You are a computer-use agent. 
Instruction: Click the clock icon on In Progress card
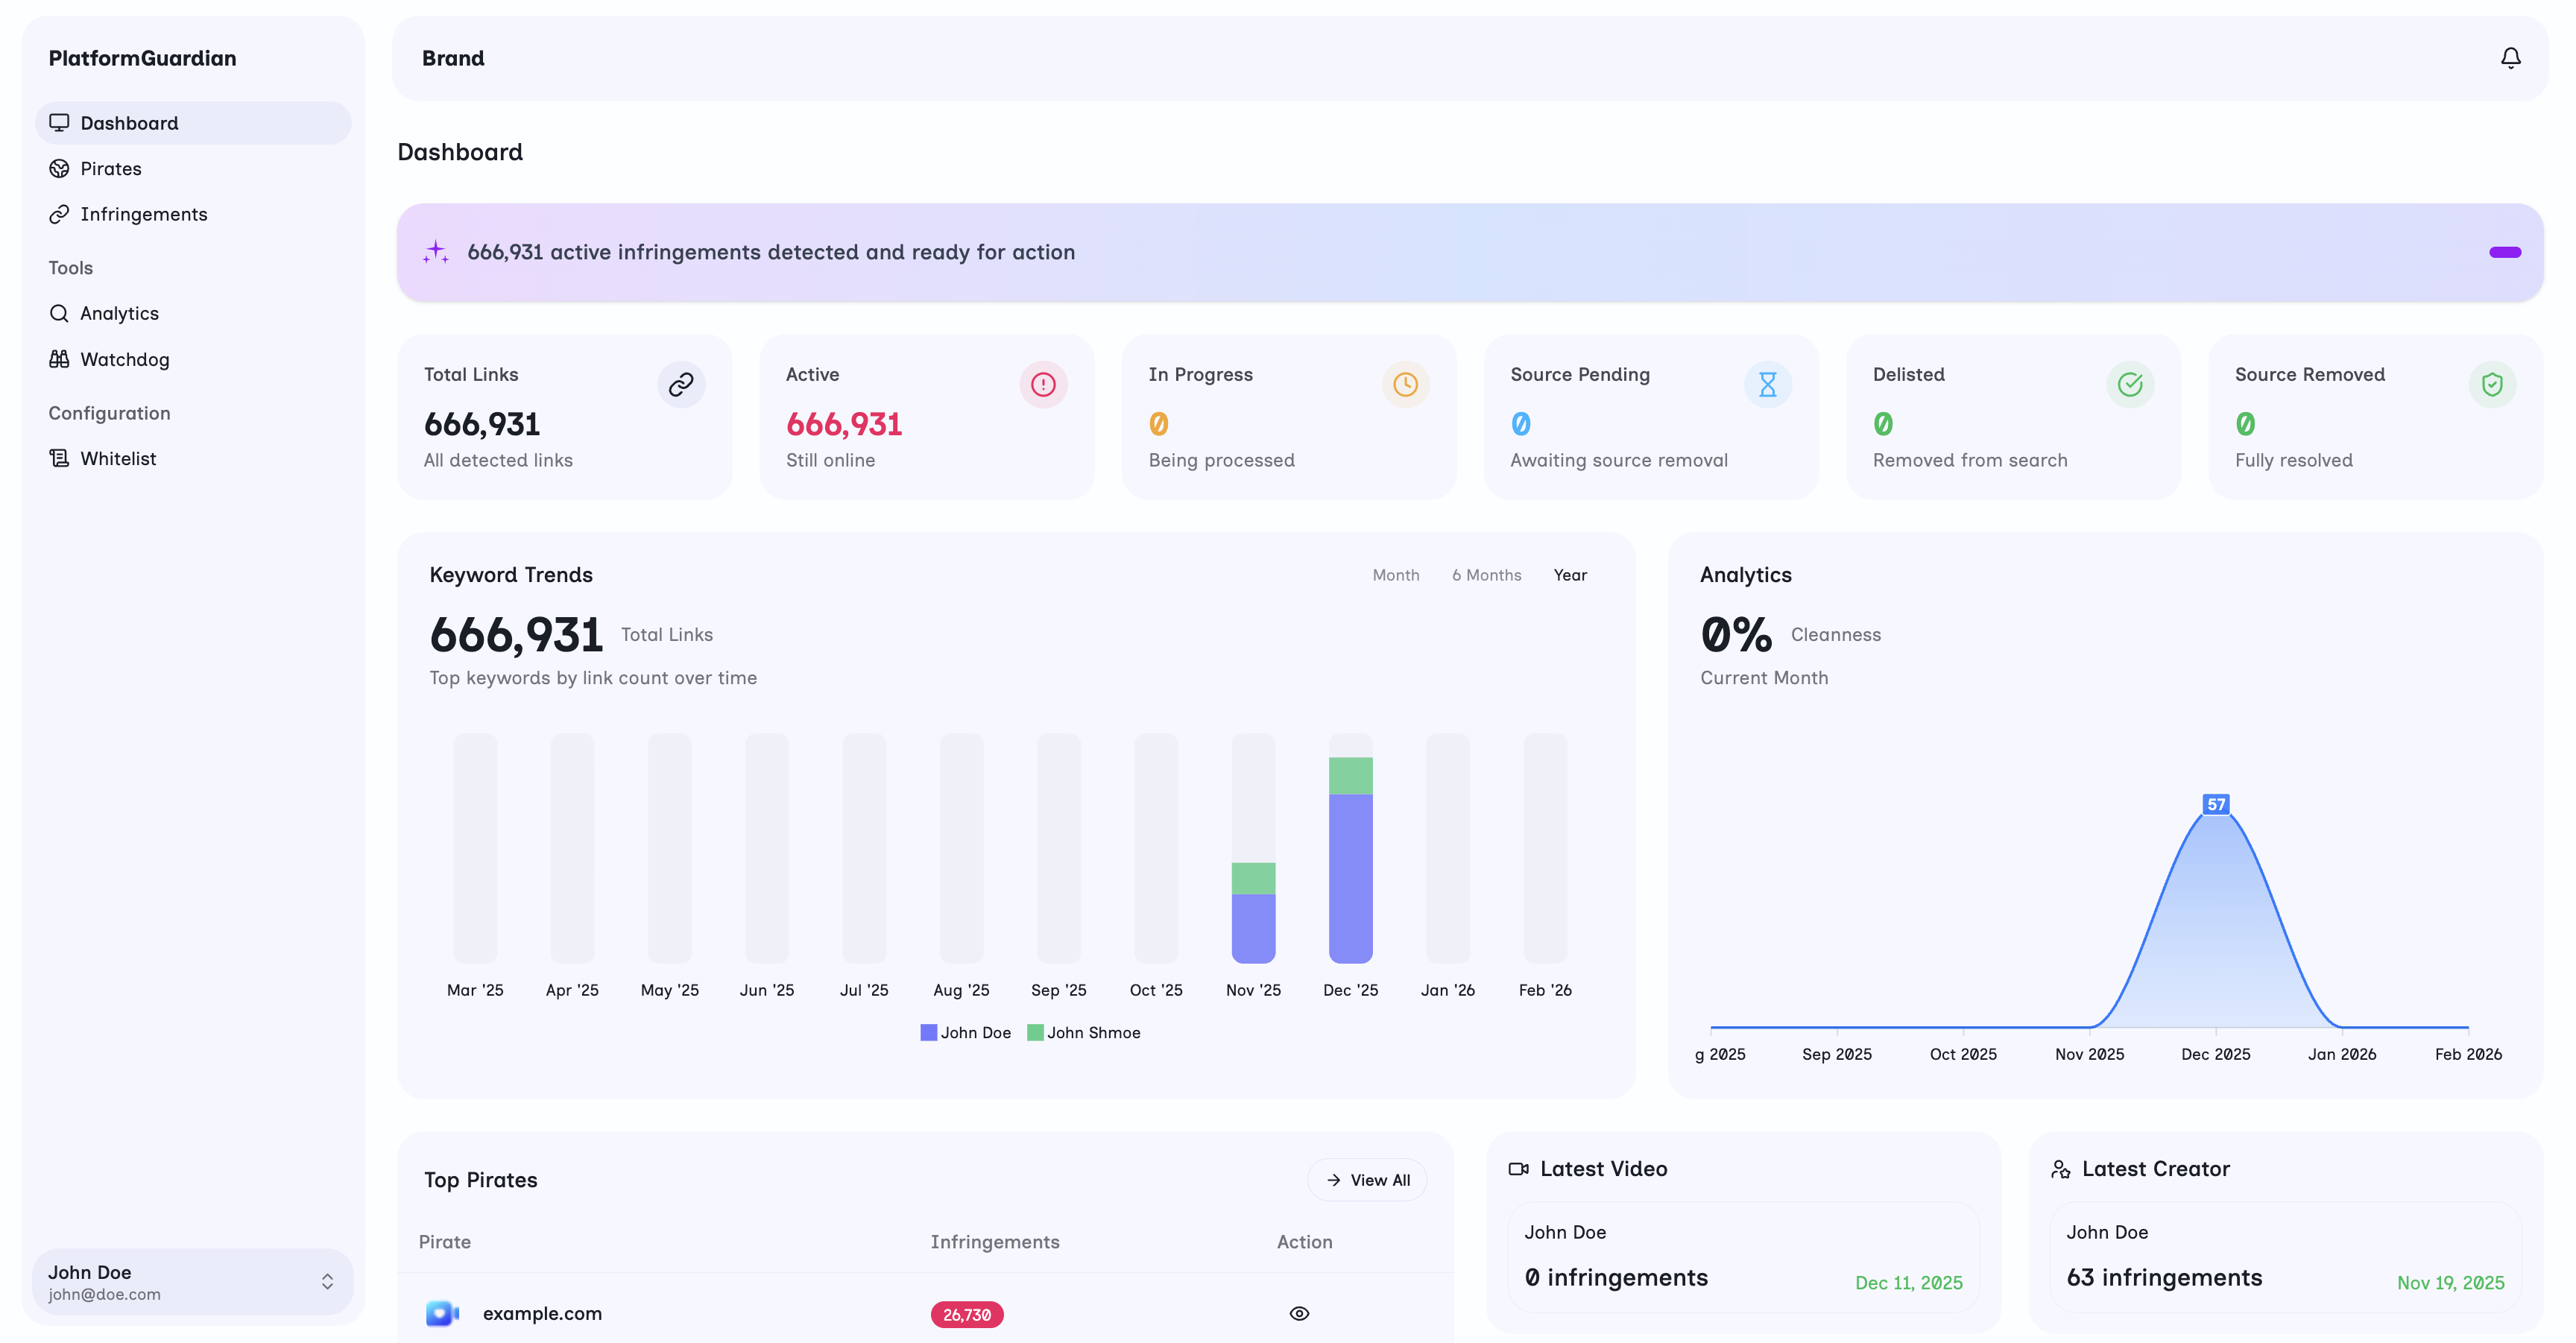click(x=1406, y=383)
